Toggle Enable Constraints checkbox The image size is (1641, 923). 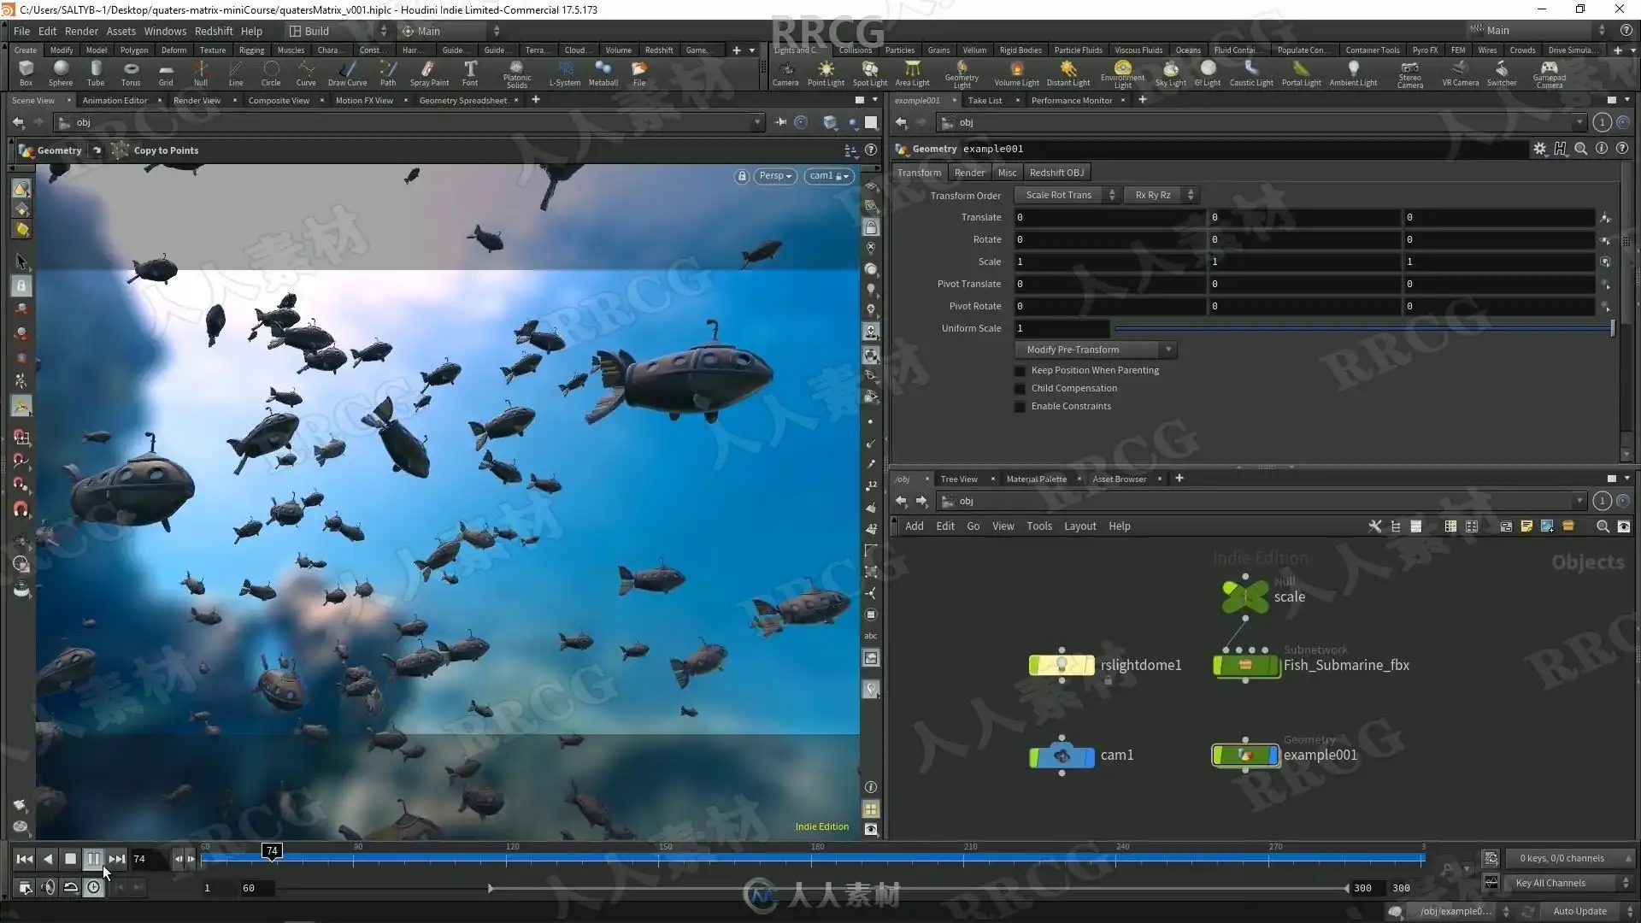1020,407
